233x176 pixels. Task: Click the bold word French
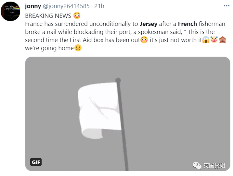(188, 24)
